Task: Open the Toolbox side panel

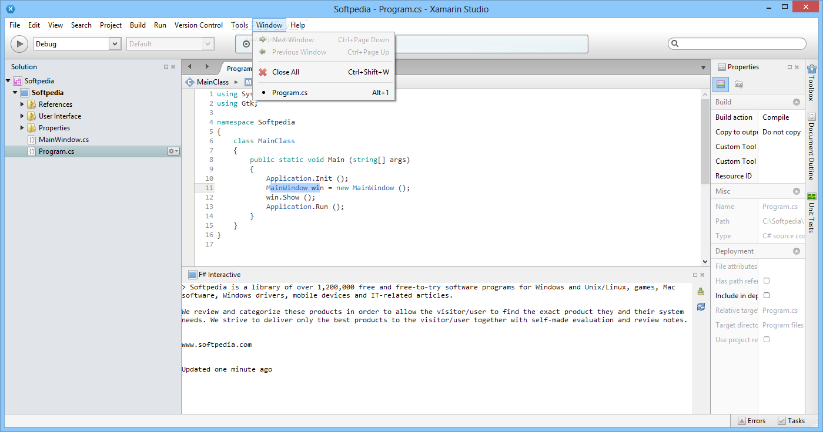Action: [x=812, y=82]
